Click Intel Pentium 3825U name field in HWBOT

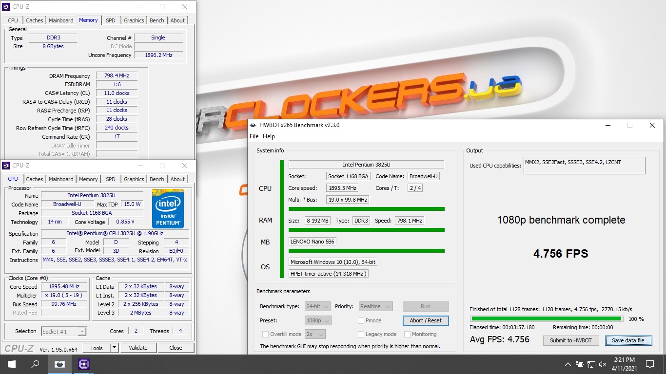(366, 165)
